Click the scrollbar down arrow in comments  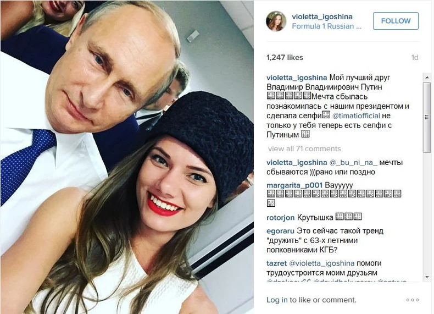[x=427, y=277]
